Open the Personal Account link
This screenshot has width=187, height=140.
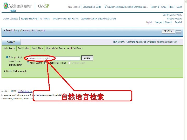click(175, 18)
